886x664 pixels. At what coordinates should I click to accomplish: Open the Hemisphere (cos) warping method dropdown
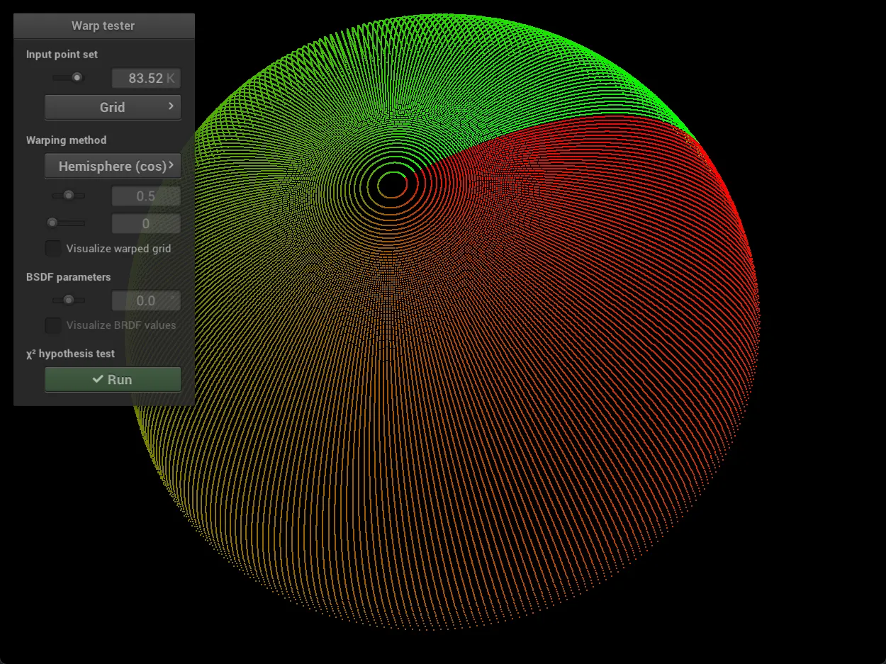pos(113,167)
